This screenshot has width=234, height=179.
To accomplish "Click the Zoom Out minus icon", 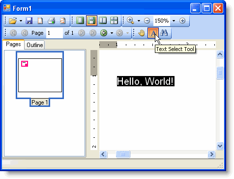I will pyautogui.click(x=147, y=21).
